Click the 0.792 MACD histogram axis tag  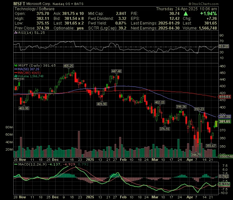pos(224,176)
